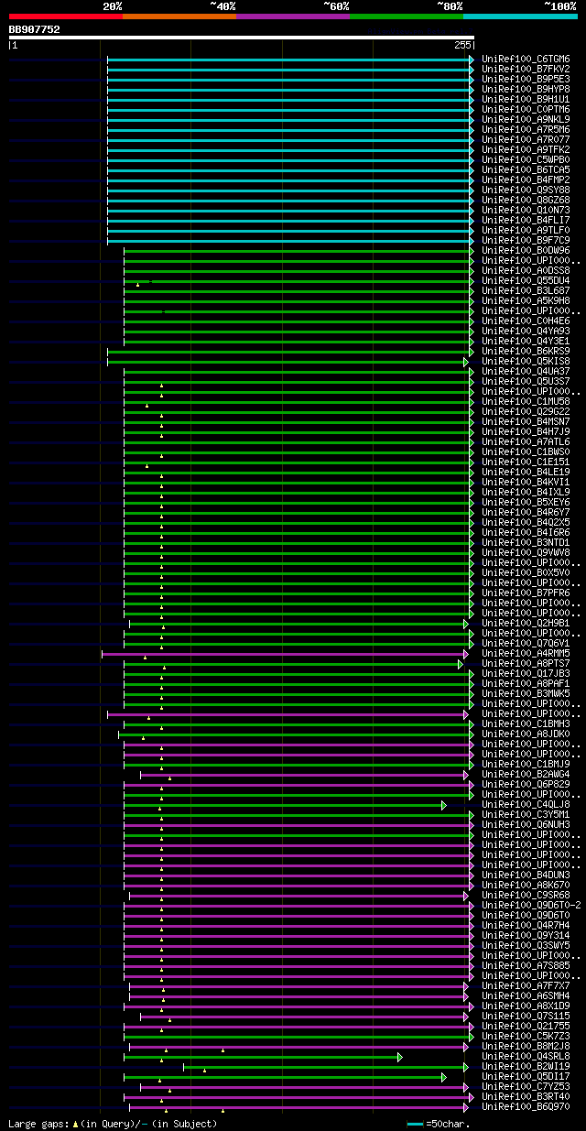The width and height of the screenshot is (586, 1131).
Task: Select label UniRef100_A4RMM5
Action: pos(526,653)
